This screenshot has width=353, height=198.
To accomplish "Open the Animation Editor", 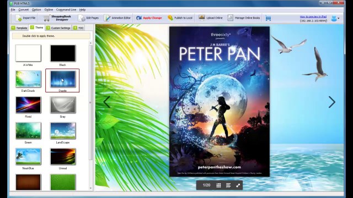I will (117, 18).
